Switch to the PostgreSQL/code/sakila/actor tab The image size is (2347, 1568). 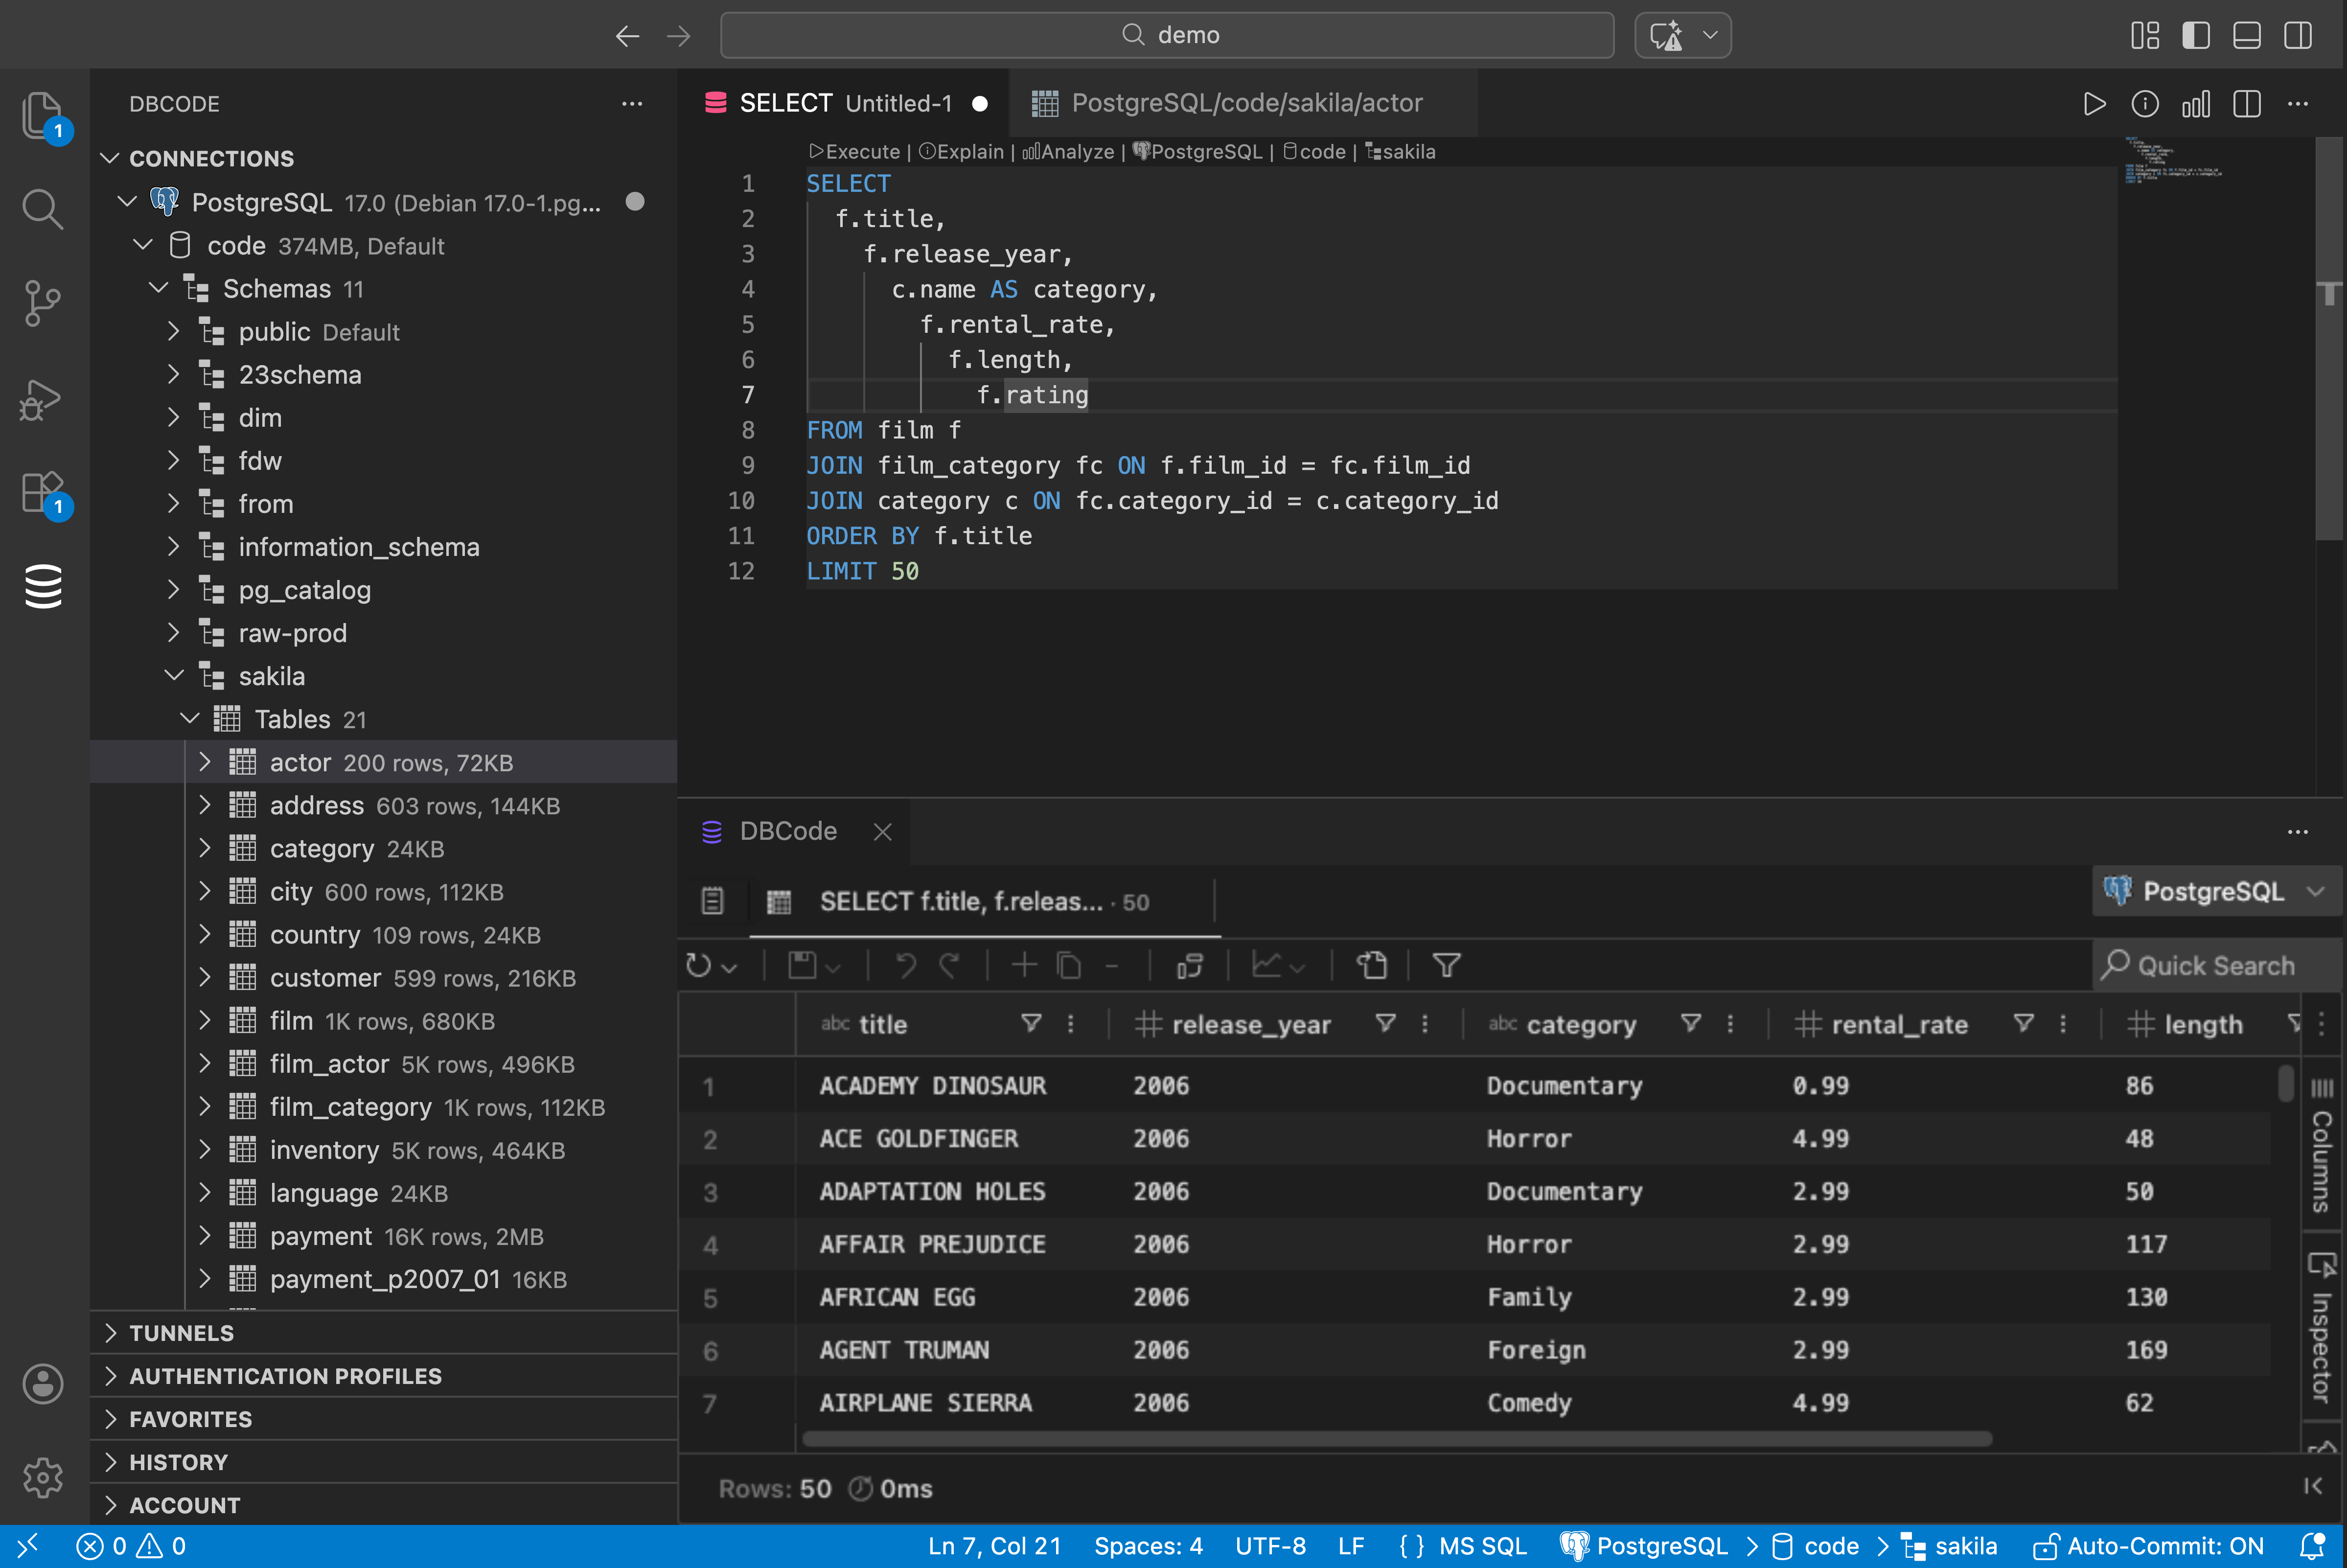[x=1245, y=102]
